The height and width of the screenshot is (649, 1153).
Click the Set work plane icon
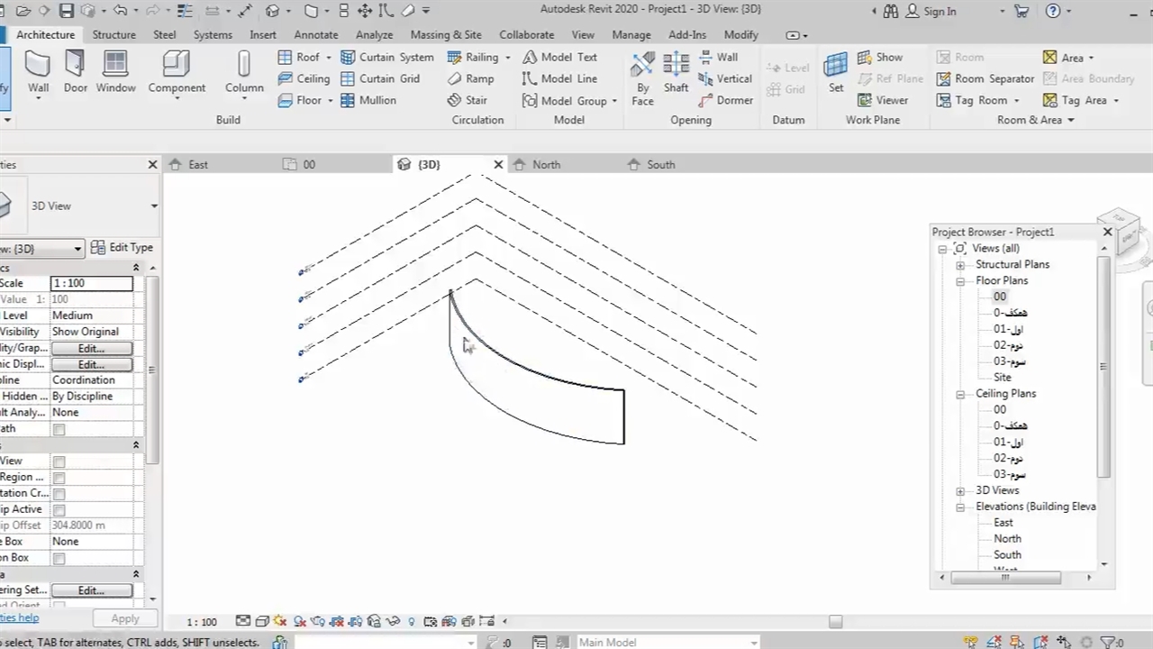coord(836,65)
